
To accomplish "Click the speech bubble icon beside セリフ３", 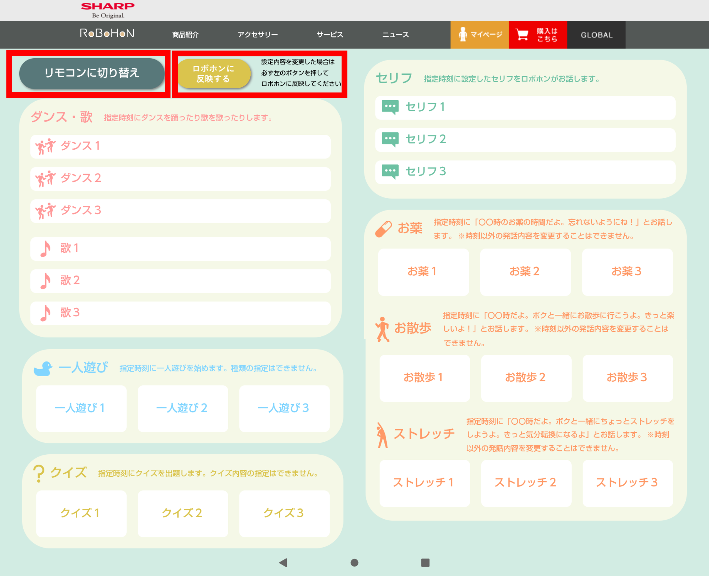I will pyautogui.click(x=390, y=172).
